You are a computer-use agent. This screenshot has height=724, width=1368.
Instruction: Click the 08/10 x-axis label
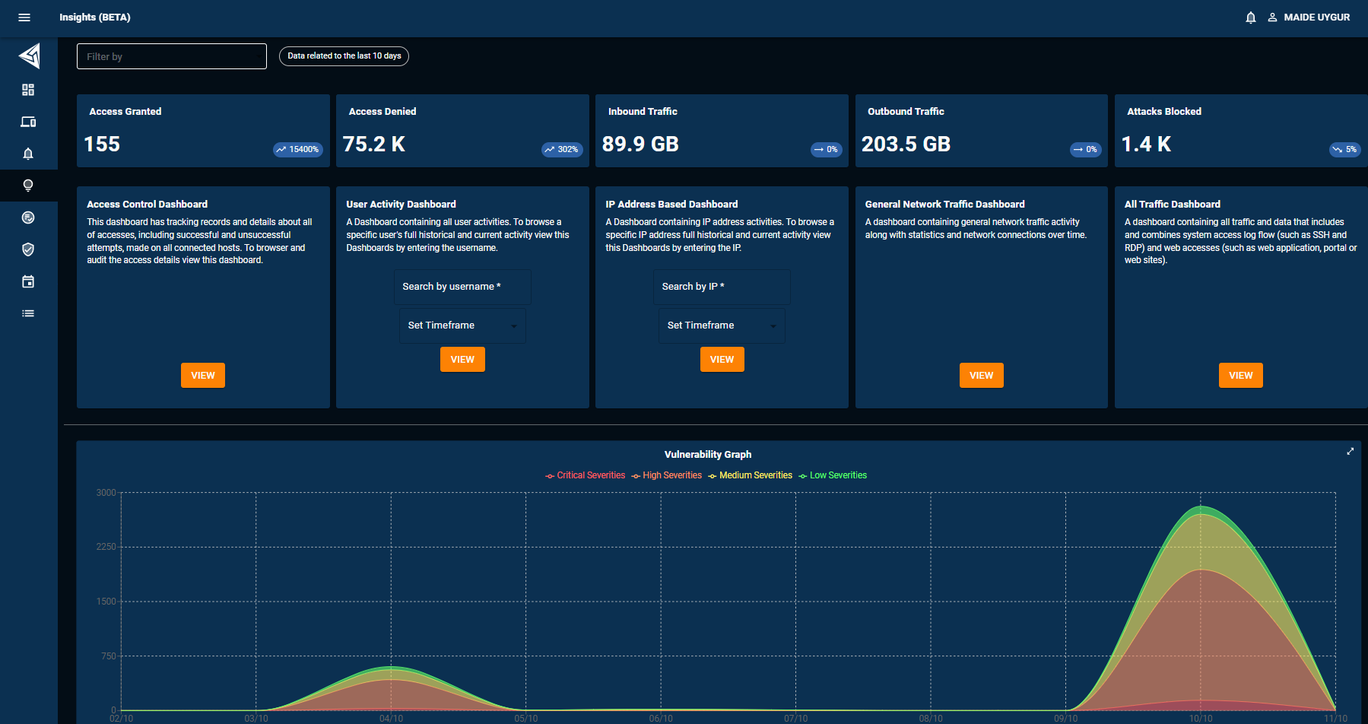click(931, 719)
